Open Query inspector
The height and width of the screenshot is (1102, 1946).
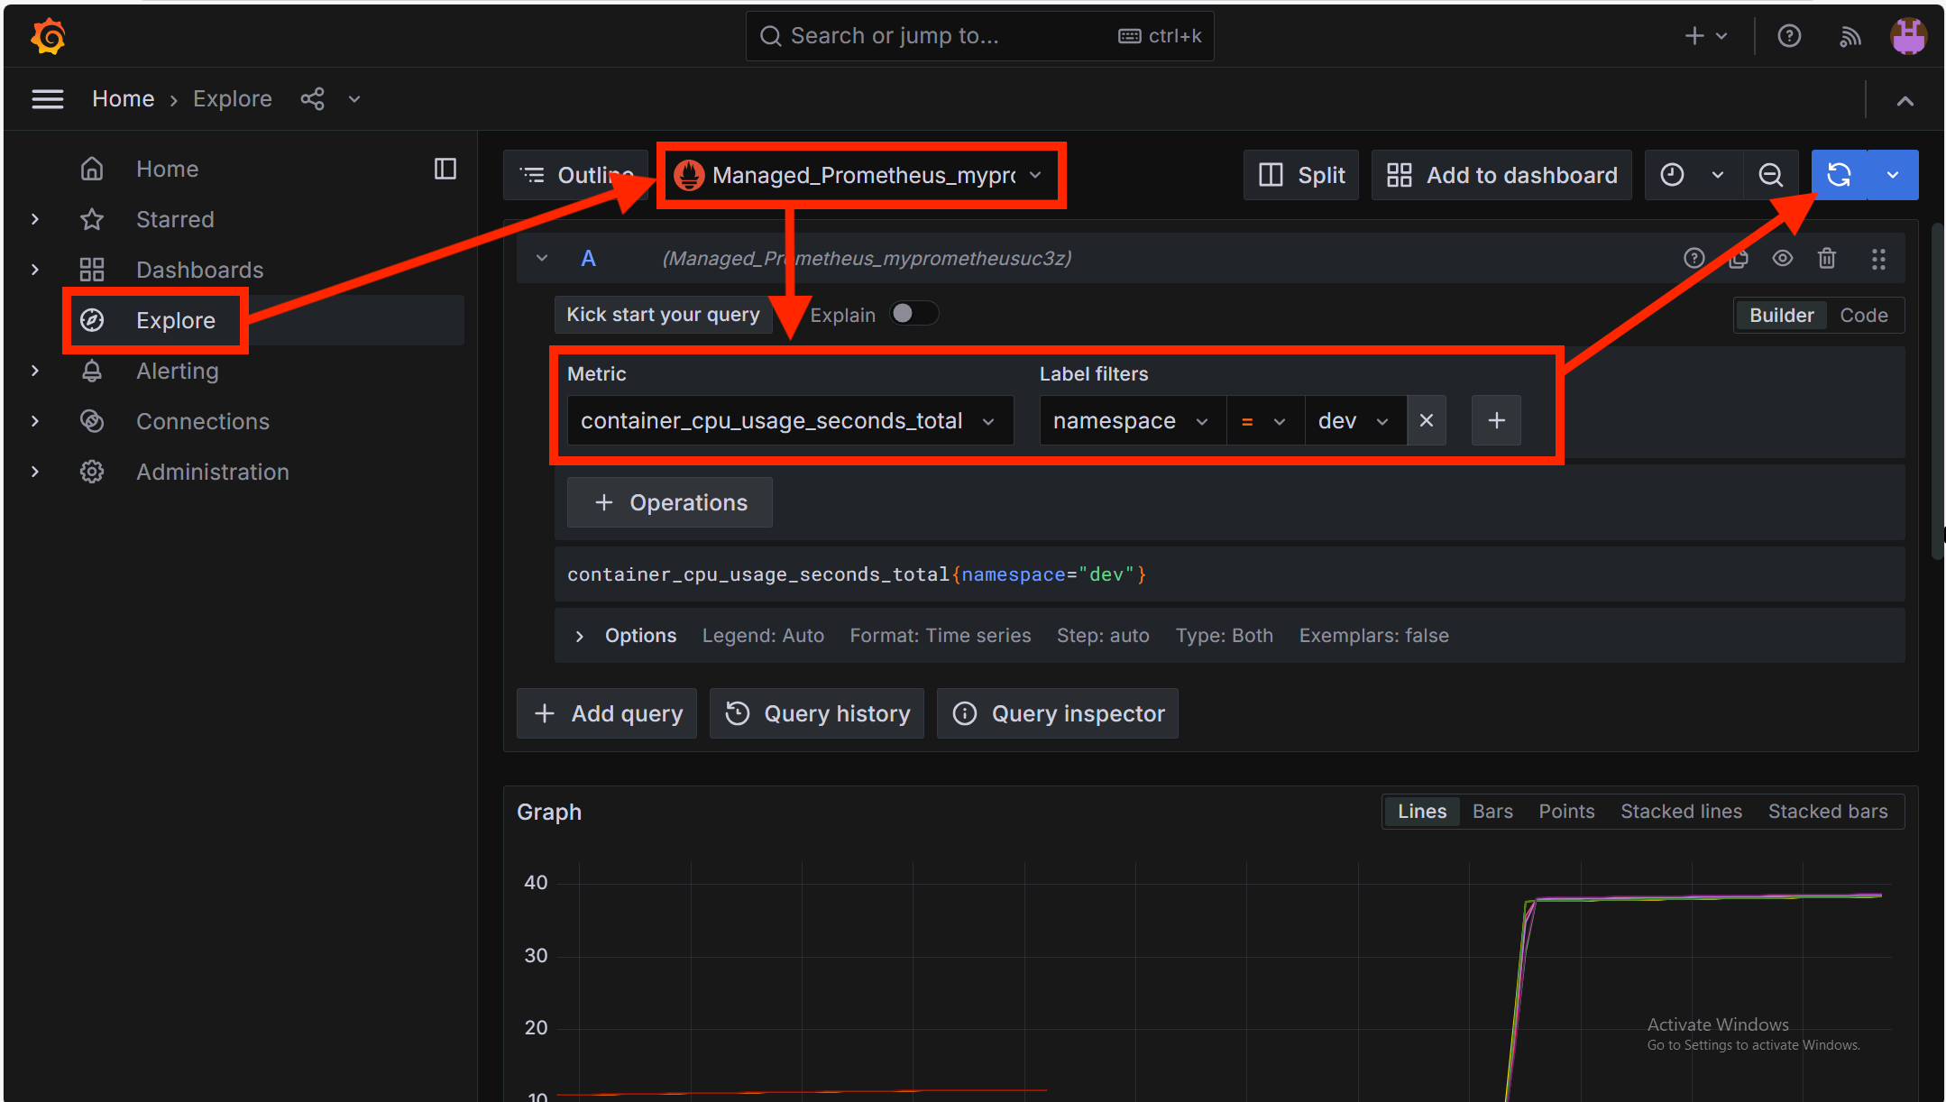click(1058, 713)
